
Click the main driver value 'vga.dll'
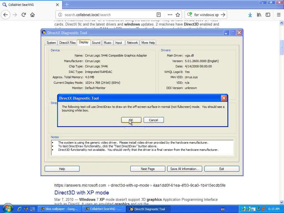click(189, 55)
